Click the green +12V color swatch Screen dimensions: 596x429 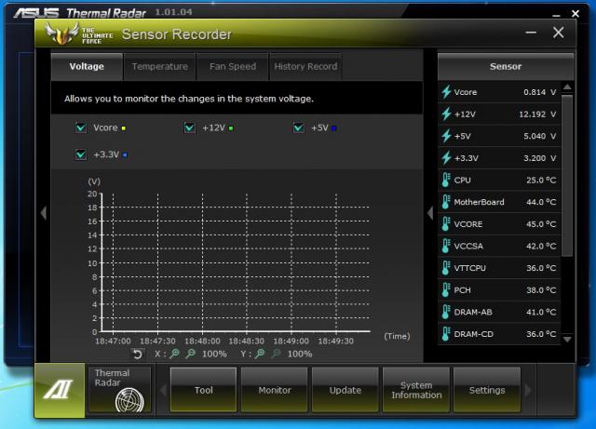231,128
